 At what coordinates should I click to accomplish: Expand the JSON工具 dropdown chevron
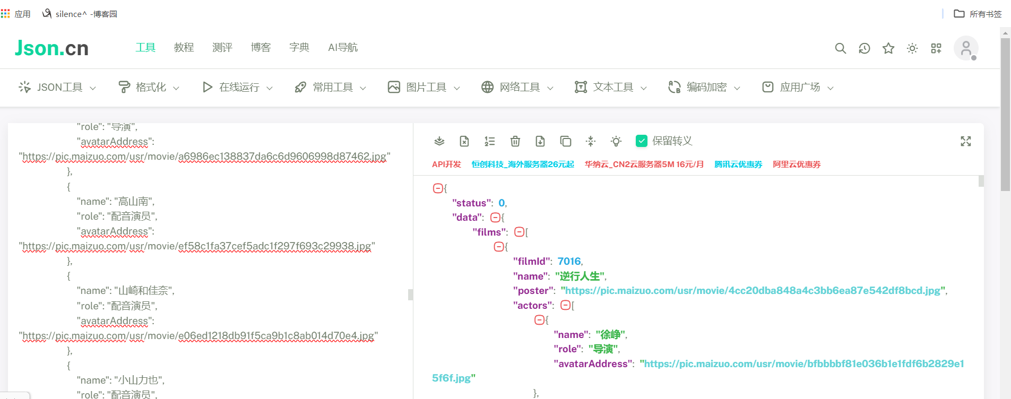pyautogui.click(x=93, y=88)
